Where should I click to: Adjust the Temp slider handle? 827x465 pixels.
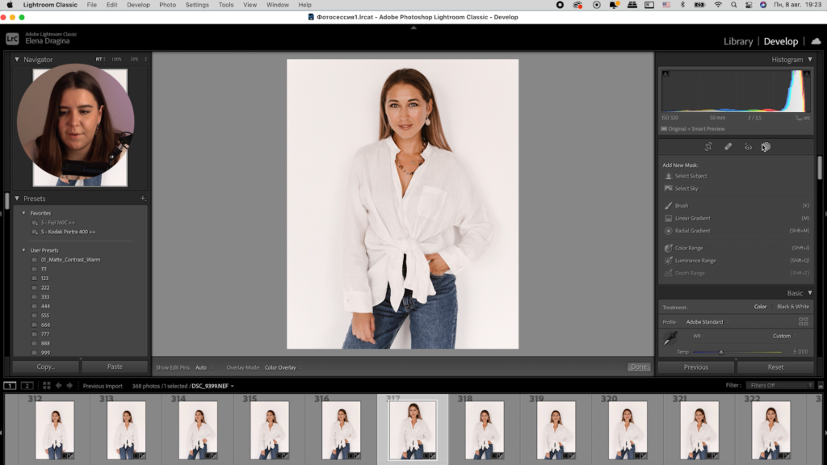click(721, 352)
